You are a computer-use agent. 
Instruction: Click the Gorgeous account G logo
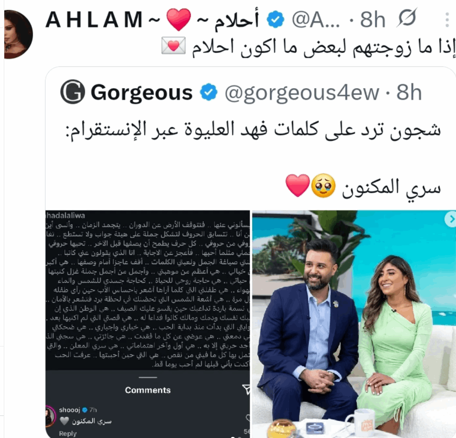tap(73, 91)
